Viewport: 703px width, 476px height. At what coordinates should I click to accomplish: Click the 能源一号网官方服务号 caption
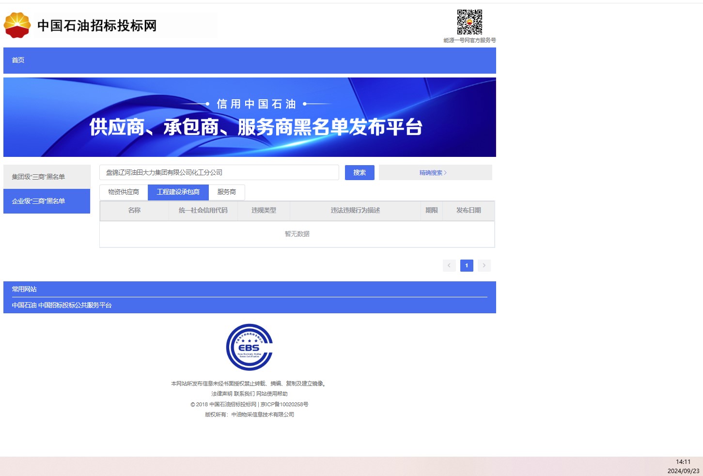469,40
